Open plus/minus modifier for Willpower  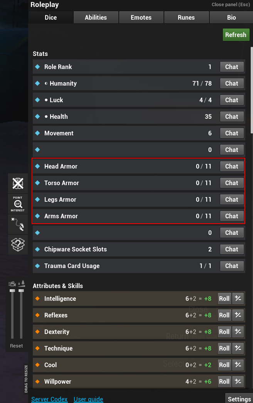(x=238, y=381)
